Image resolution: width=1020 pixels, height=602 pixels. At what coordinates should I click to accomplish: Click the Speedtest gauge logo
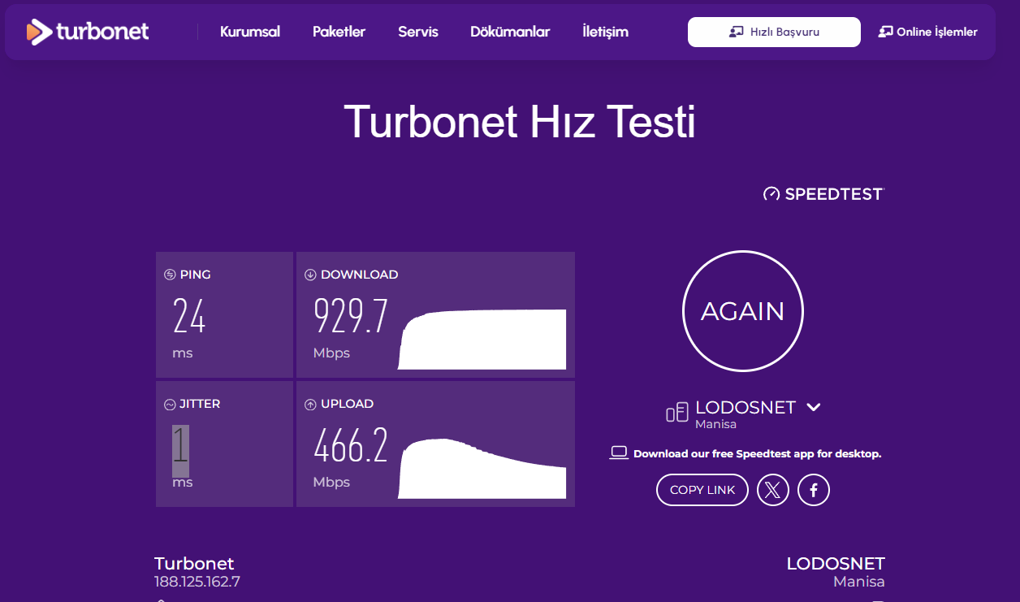pyautogui.click(x=771, y=194)
